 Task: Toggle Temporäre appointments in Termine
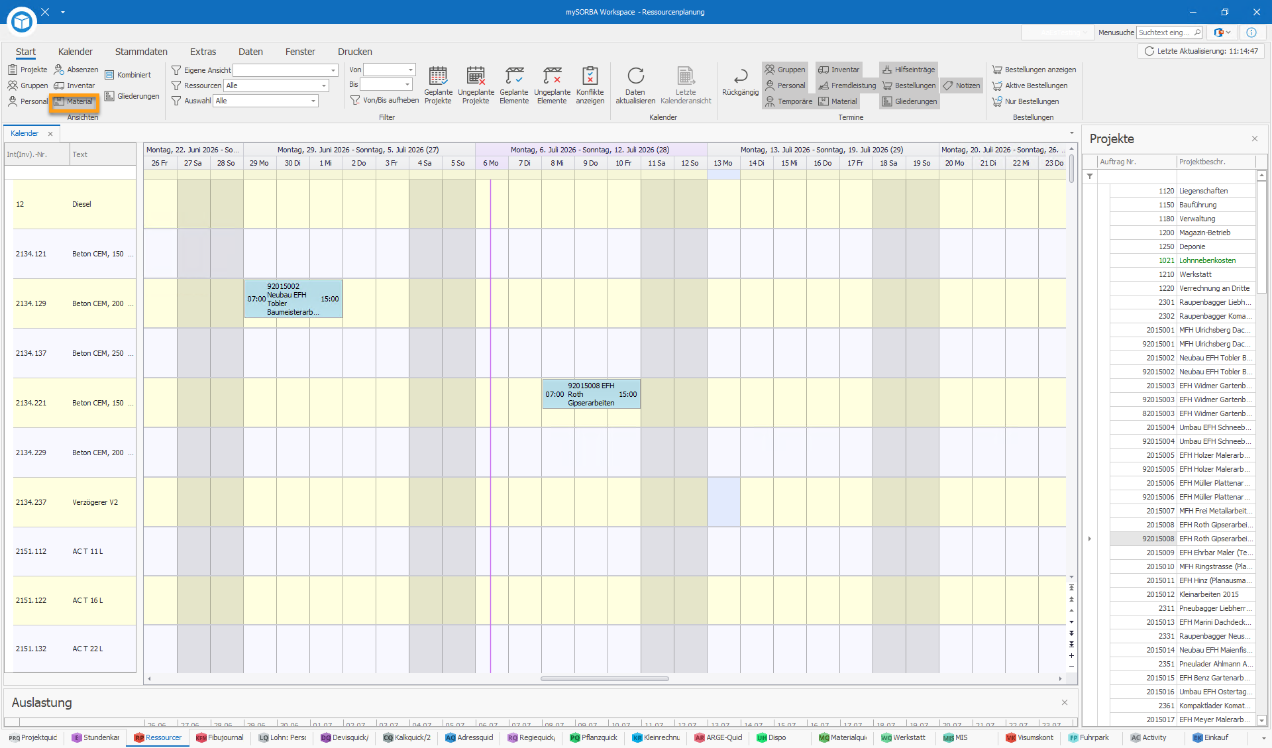(788, 101)
